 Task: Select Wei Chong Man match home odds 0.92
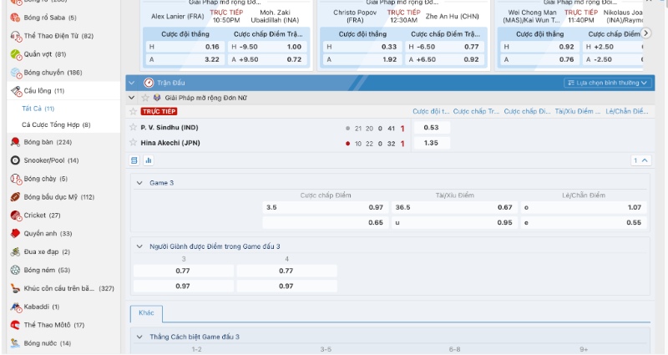click(539, 47)
